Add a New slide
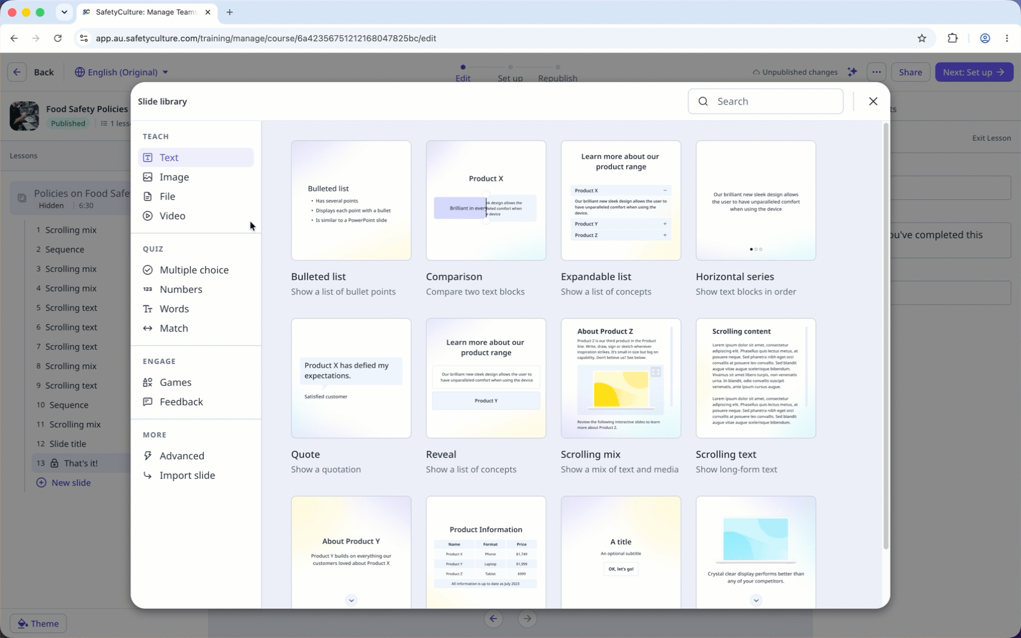This screenshot has height=638, width=1021. 64,482
